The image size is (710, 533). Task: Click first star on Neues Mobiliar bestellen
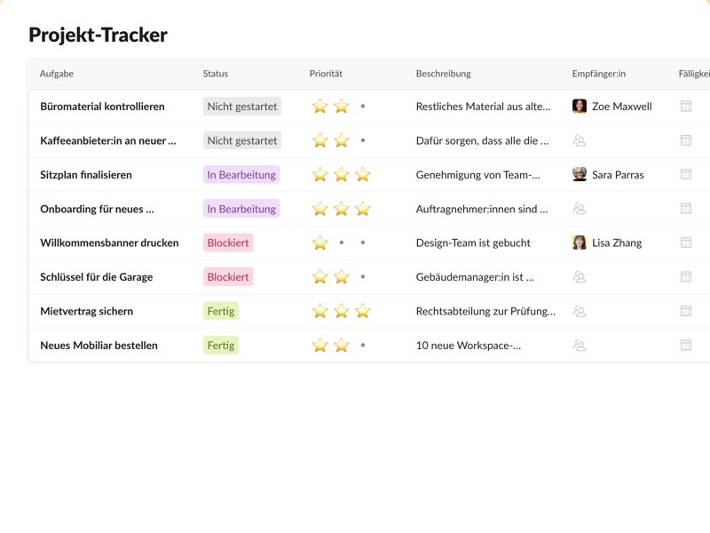click(320, 346)
